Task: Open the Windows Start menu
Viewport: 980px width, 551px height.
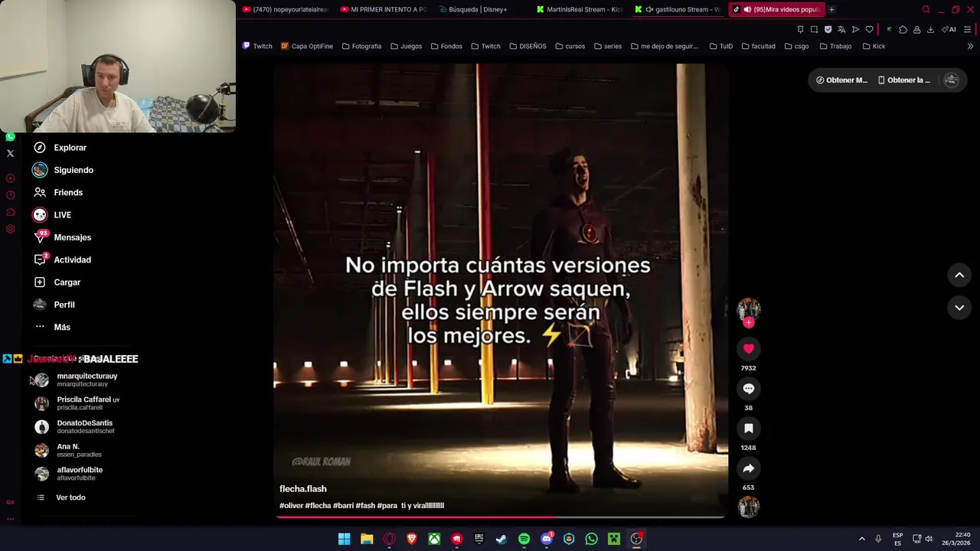Action: point(345,539)
